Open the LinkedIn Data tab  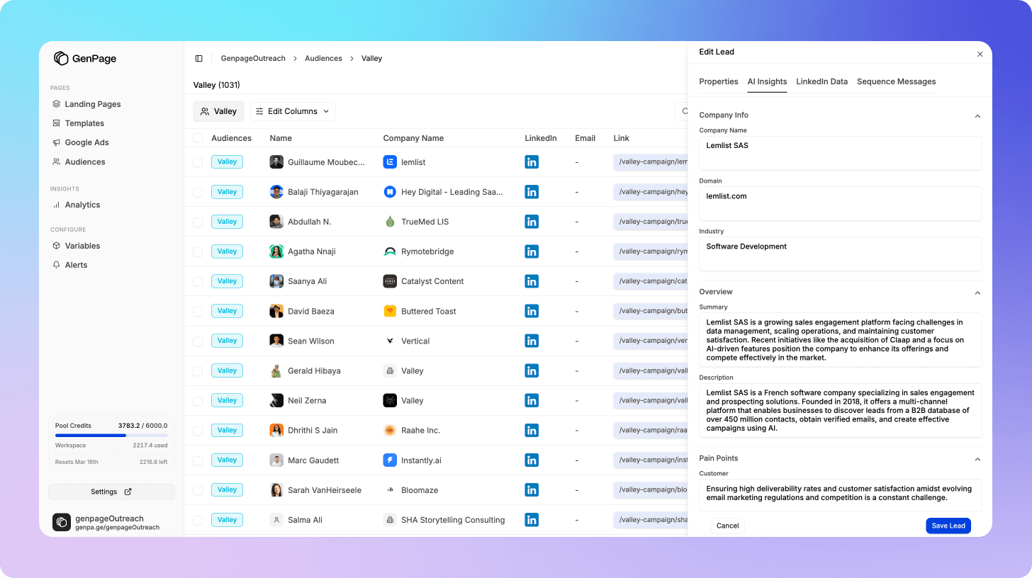(821, 81)
